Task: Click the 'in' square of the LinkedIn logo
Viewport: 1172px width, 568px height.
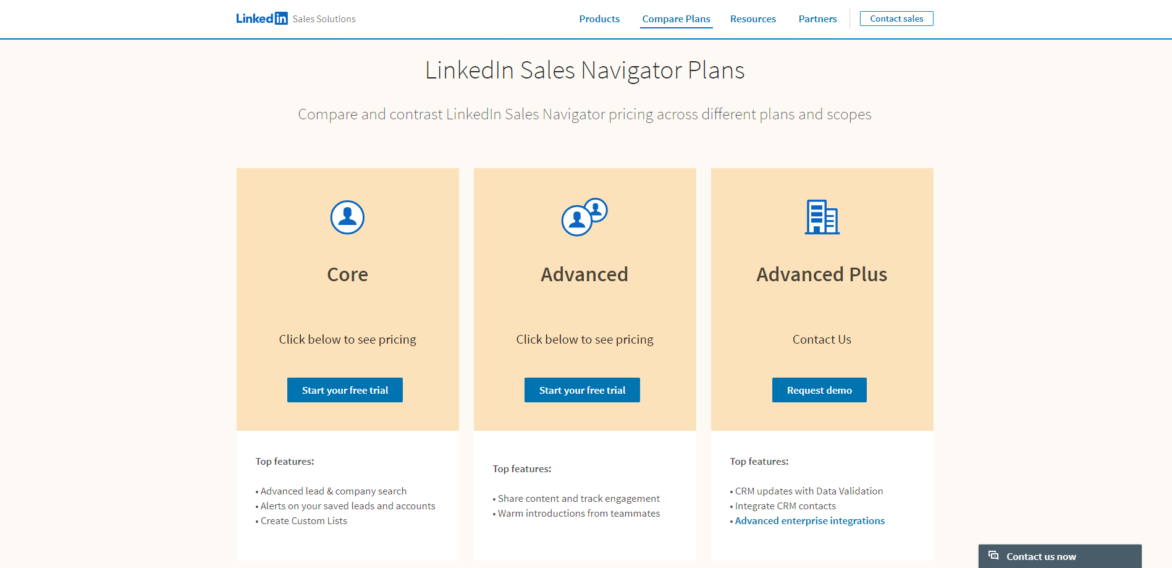Action: (282, 18)
